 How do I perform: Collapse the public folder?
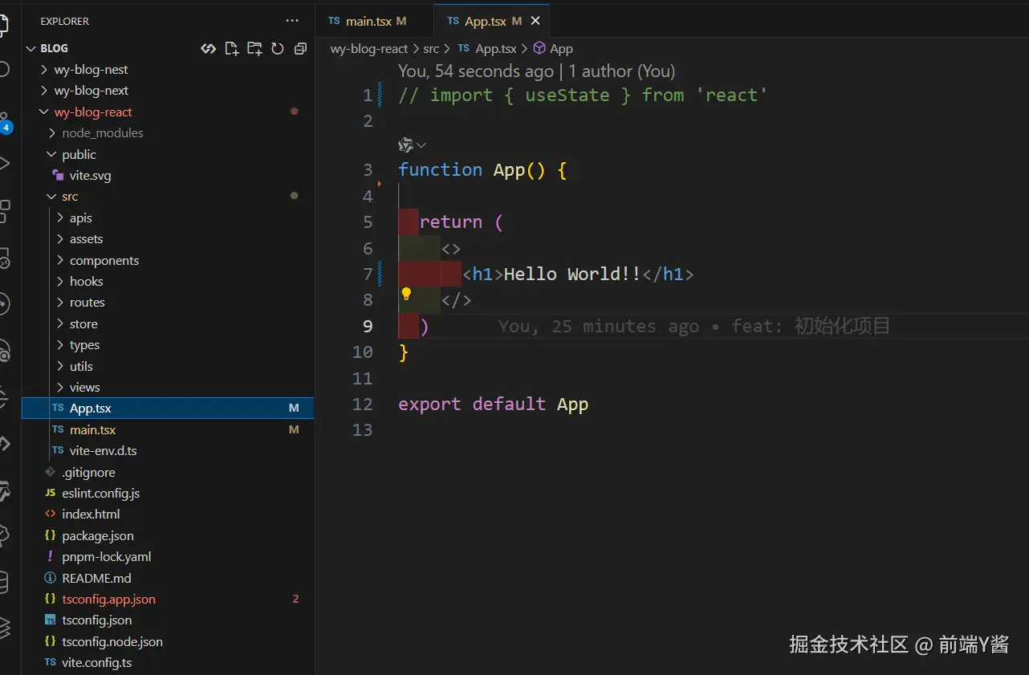[52, 154]
